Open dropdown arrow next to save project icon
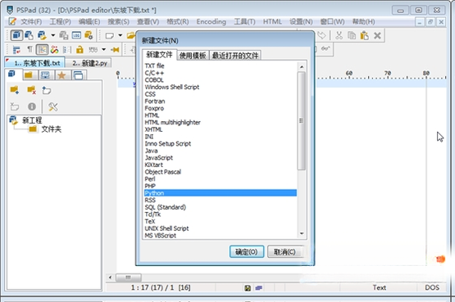The height and width of the screenshot is (302, 455). pyautogui.click(x=52, y=35)
